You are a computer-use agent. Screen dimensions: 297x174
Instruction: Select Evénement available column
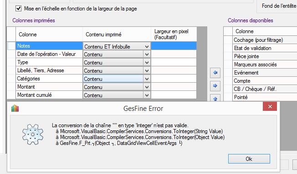coord(265,73)
